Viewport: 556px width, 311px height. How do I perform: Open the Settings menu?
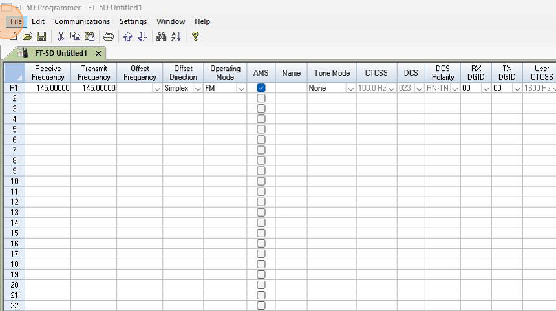tap(133, 21)
